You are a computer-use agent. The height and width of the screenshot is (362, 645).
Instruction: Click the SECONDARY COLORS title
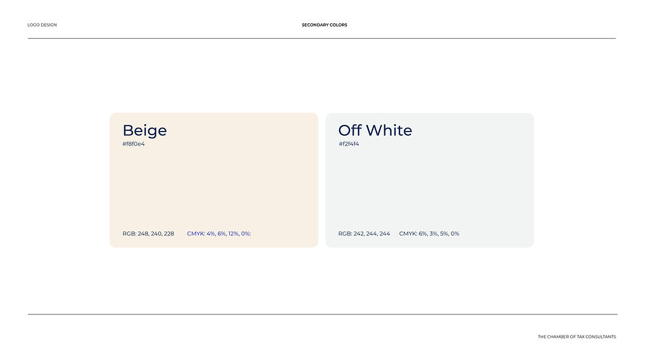click(325, 25)
